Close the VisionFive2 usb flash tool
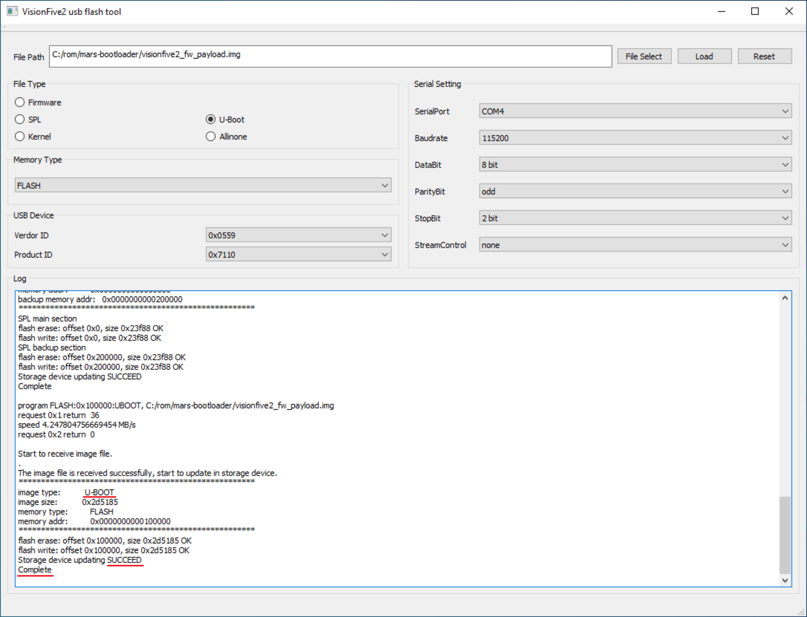 pos(789,11)
